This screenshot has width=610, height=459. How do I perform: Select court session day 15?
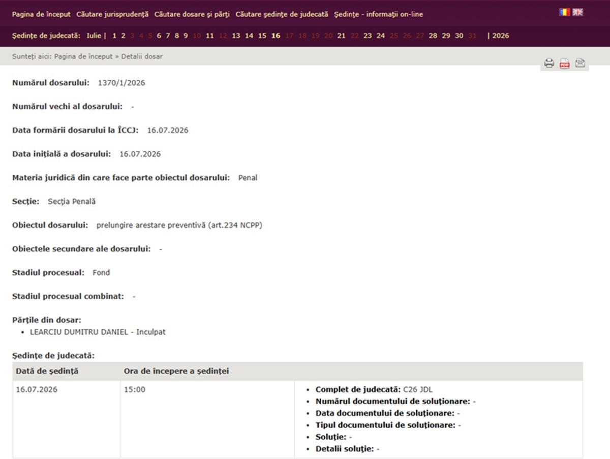tap(262, 36)
